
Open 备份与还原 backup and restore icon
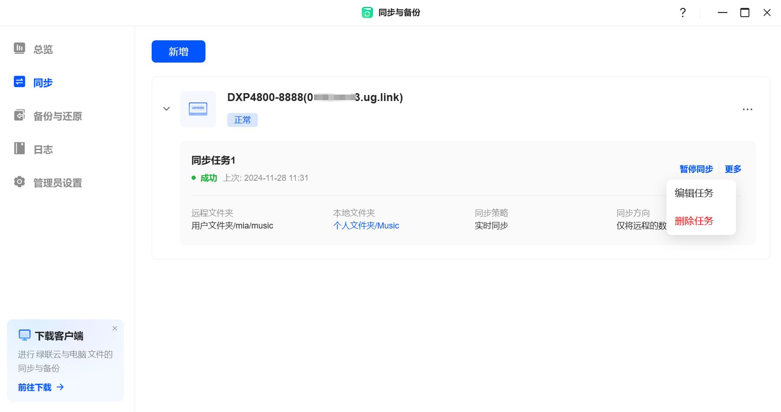click(19, 115)
